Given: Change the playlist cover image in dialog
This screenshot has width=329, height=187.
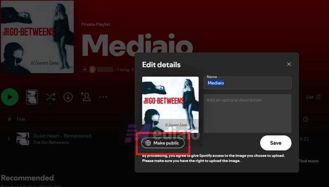Looking at the screenshot, I should [x=170, y=105].
